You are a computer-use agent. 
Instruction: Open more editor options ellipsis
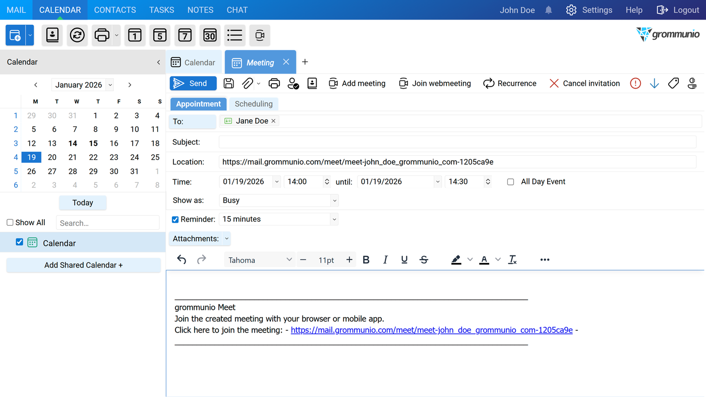[x=545, y=259]
